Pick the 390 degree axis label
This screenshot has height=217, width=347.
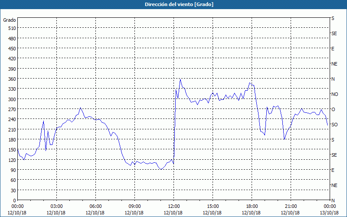(13, 69)
